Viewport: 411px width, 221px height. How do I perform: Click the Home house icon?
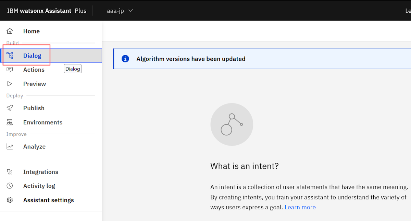pyautogui.click(x=10, y=31)
